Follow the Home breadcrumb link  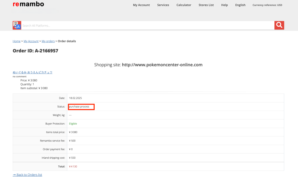(17, 41)
